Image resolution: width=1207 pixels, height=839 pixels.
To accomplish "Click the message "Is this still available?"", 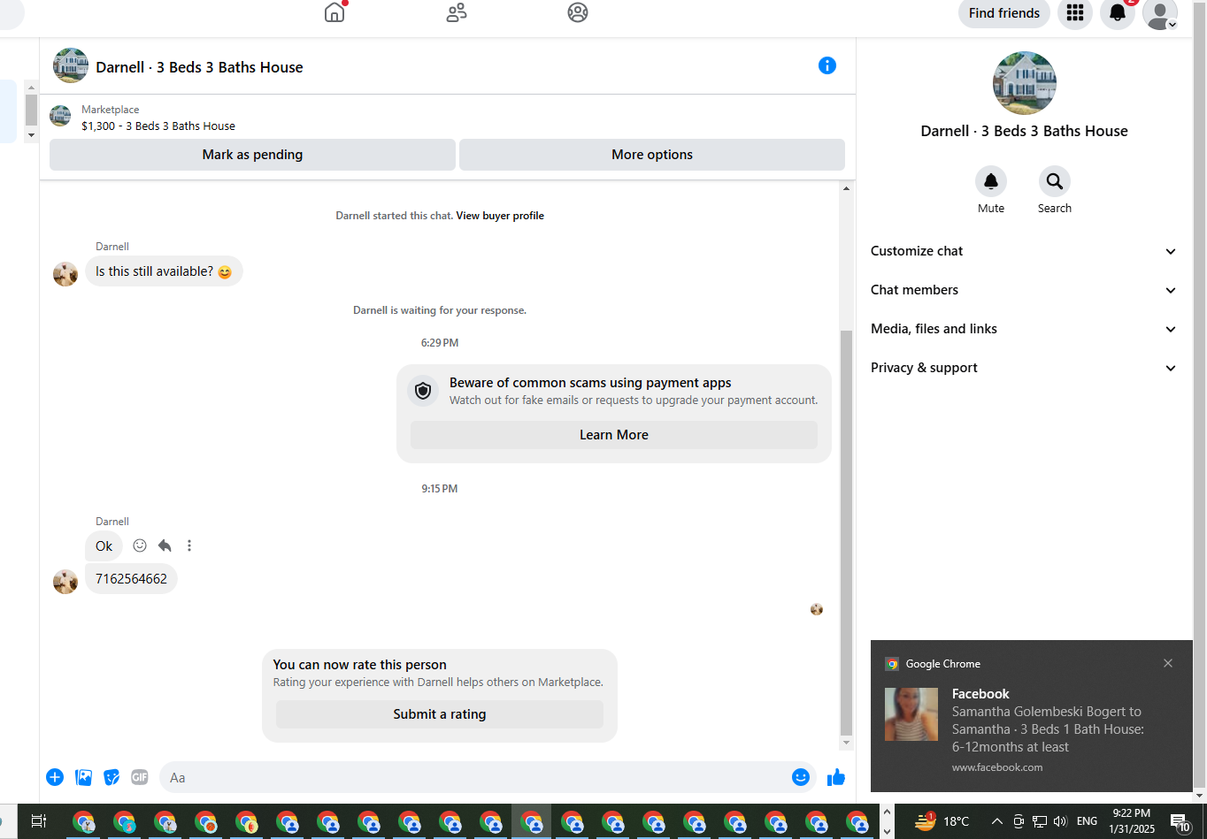I will [164, 271].
